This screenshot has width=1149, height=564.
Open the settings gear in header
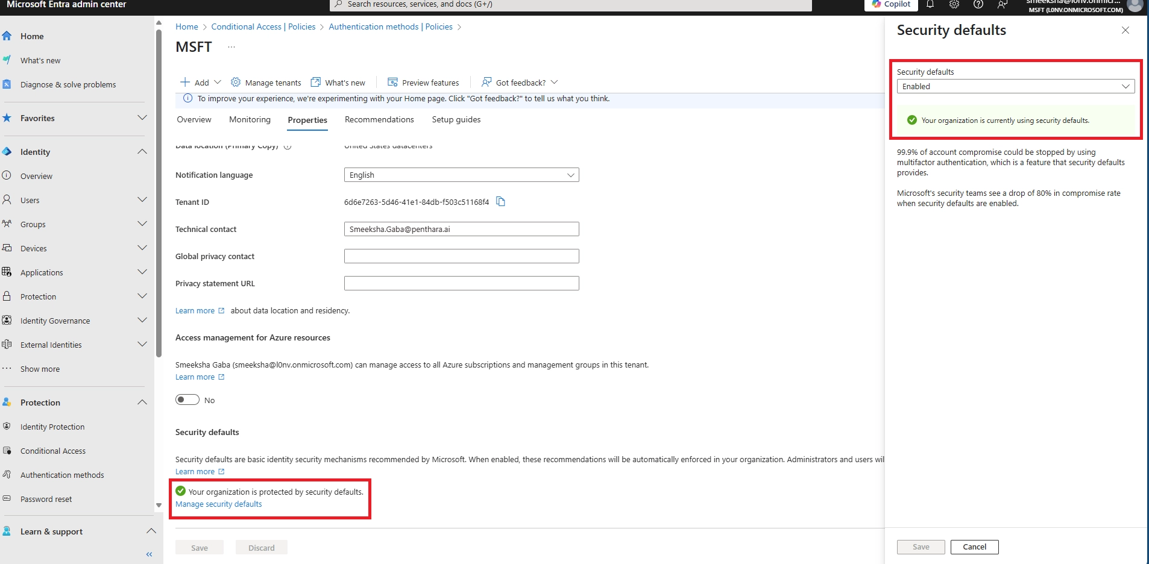(954, 4)
